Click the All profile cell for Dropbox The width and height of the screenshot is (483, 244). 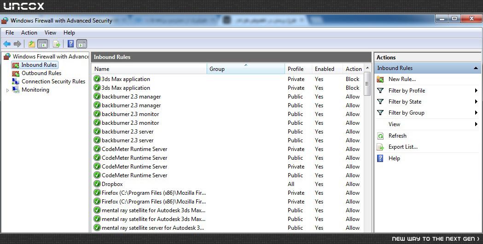pyautogui.click(x=291, y=184)
